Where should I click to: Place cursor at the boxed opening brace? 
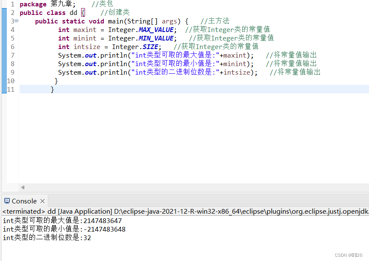coord(83,13)
